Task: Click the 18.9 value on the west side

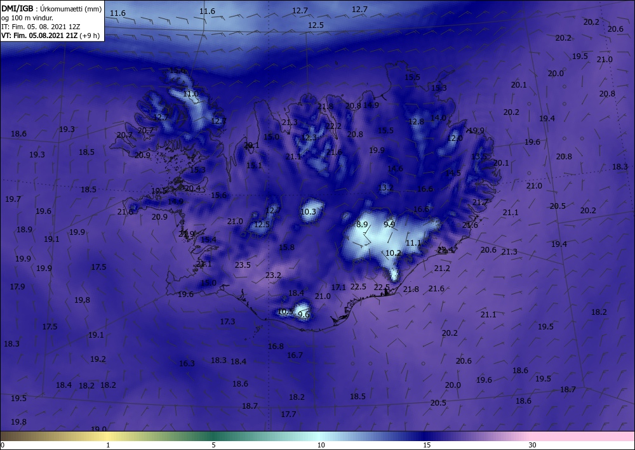Action: point(24,230)
